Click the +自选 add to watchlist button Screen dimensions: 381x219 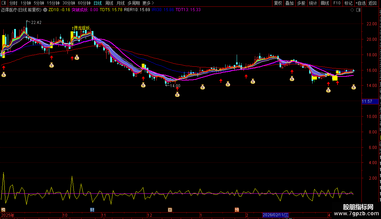click(360, 3)
